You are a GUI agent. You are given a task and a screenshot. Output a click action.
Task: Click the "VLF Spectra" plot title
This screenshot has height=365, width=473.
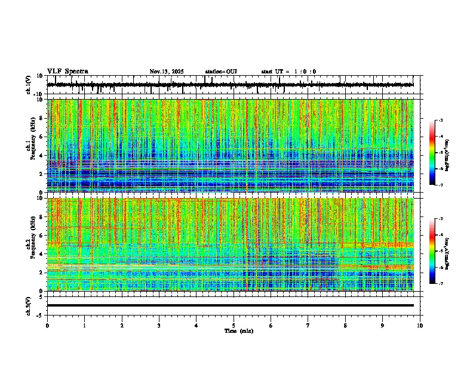pyautogui.click(x=67, y=72)
